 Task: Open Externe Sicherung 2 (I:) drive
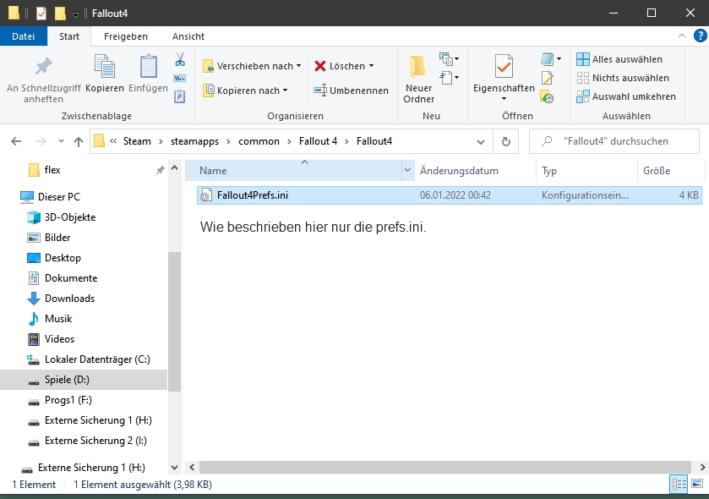coord(95,441)
